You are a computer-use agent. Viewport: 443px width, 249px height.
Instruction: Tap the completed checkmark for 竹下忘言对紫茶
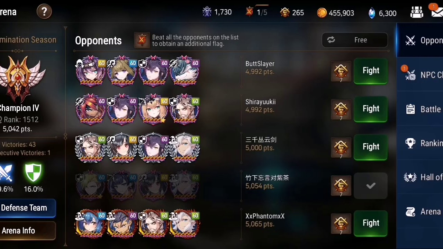click(371, 186)
